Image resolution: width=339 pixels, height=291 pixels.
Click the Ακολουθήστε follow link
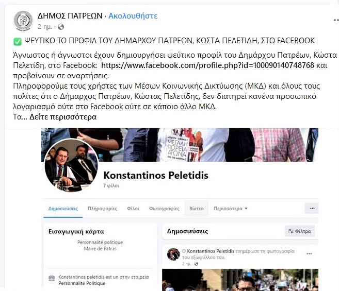coord(133,16)
